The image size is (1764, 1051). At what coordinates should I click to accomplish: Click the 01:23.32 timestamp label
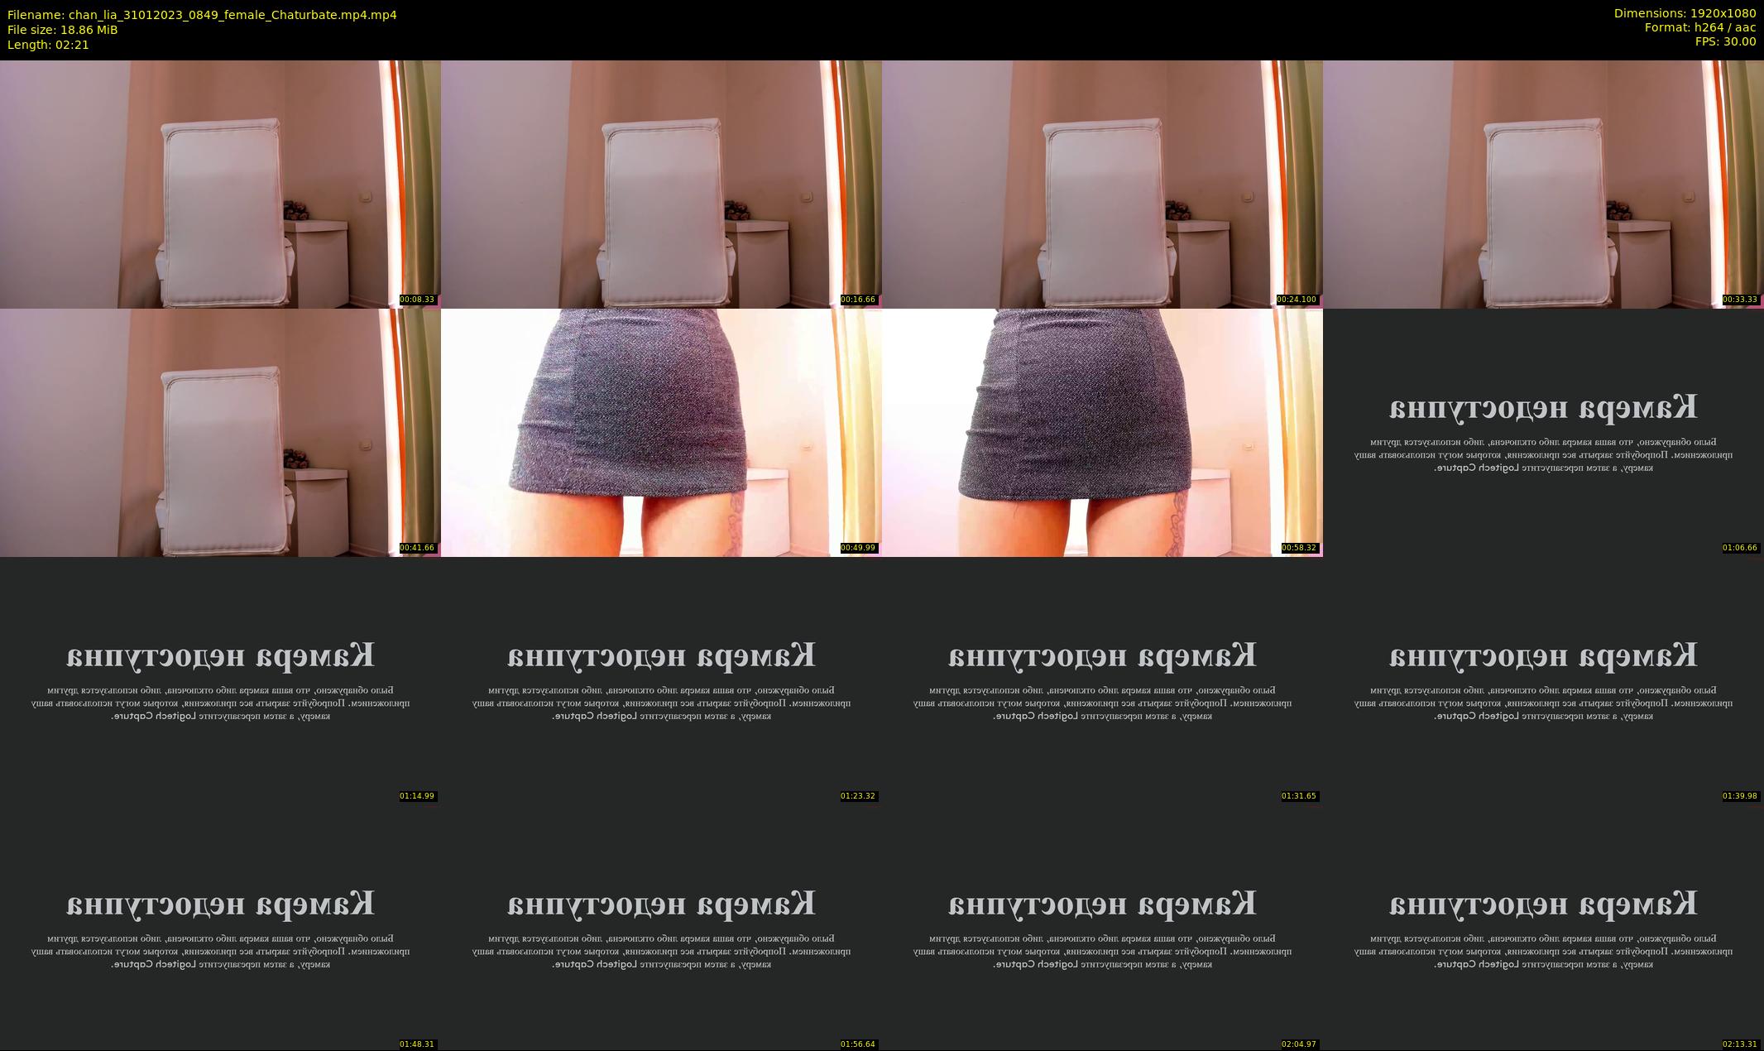(858, 796)
